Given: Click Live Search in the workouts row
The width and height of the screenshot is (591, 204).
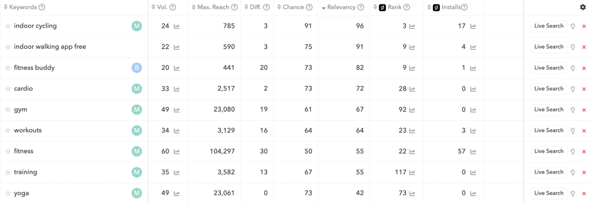Looking at the screenshot, I should pos(549,130).
